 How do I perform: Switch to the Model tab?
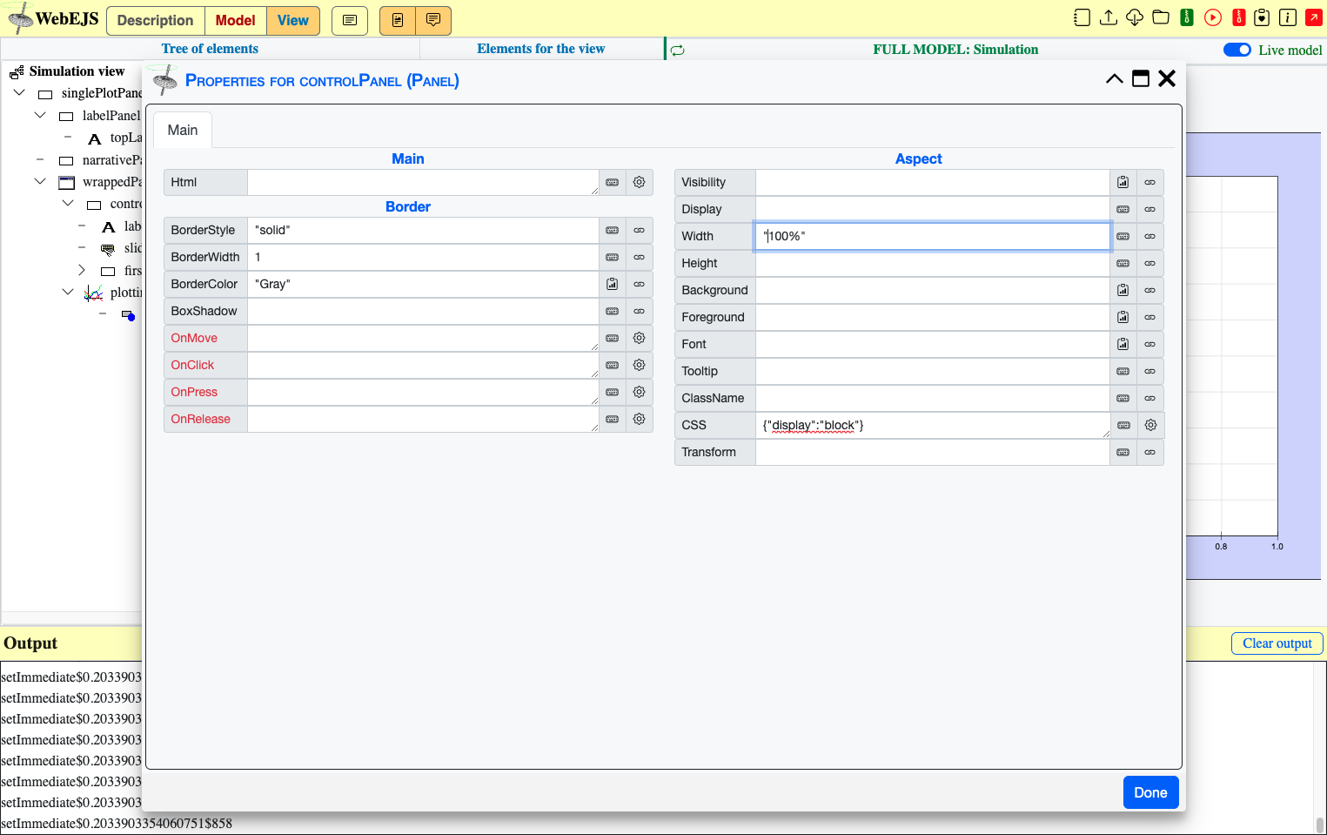[x=236, y=20]
